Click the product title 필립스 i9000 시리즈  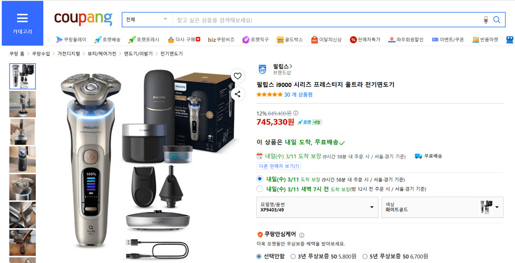pyautogui.click(x=325, y=85)
